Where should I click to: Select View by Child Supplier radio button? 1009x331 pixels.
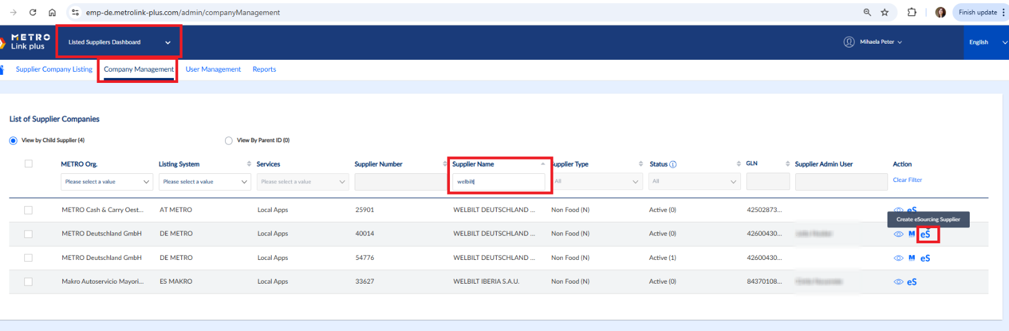(13, 141)
